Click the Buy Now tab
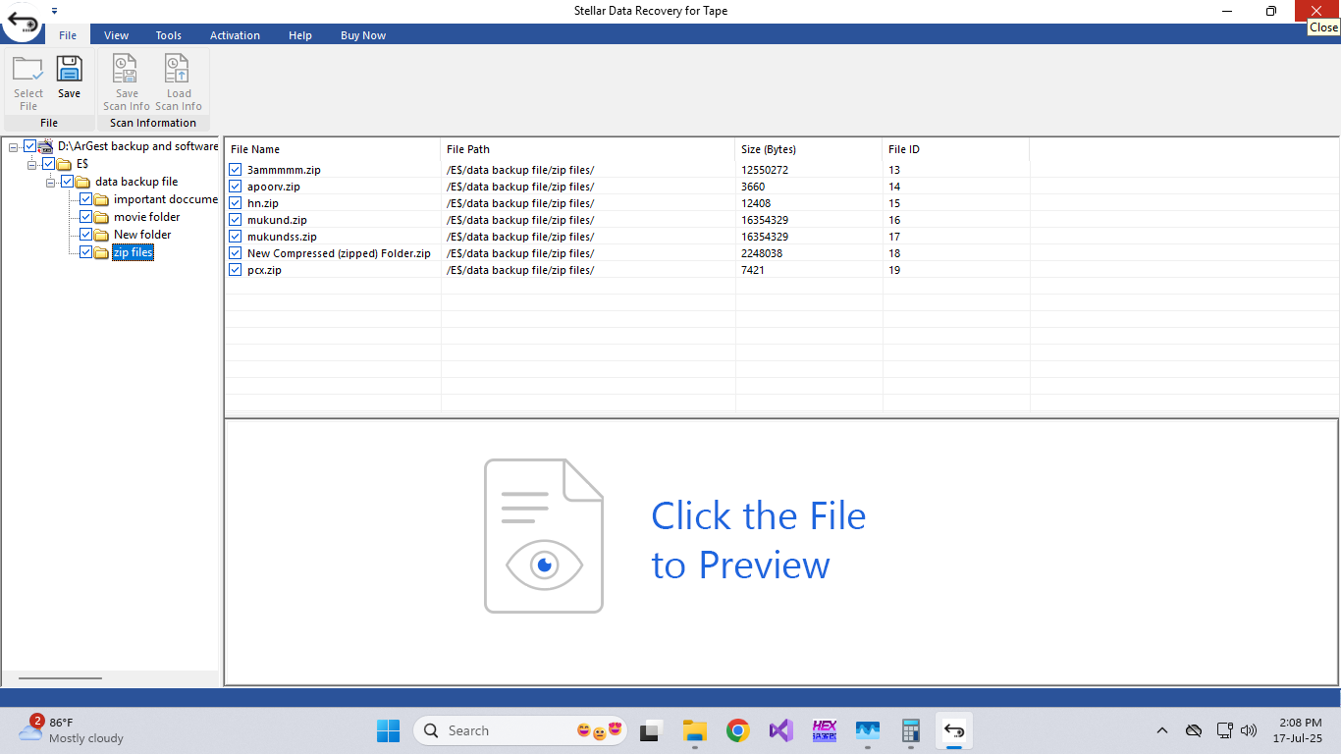The width and height of the screenshot is (1341, 754). pyautogui.click(x=362, y=35)
